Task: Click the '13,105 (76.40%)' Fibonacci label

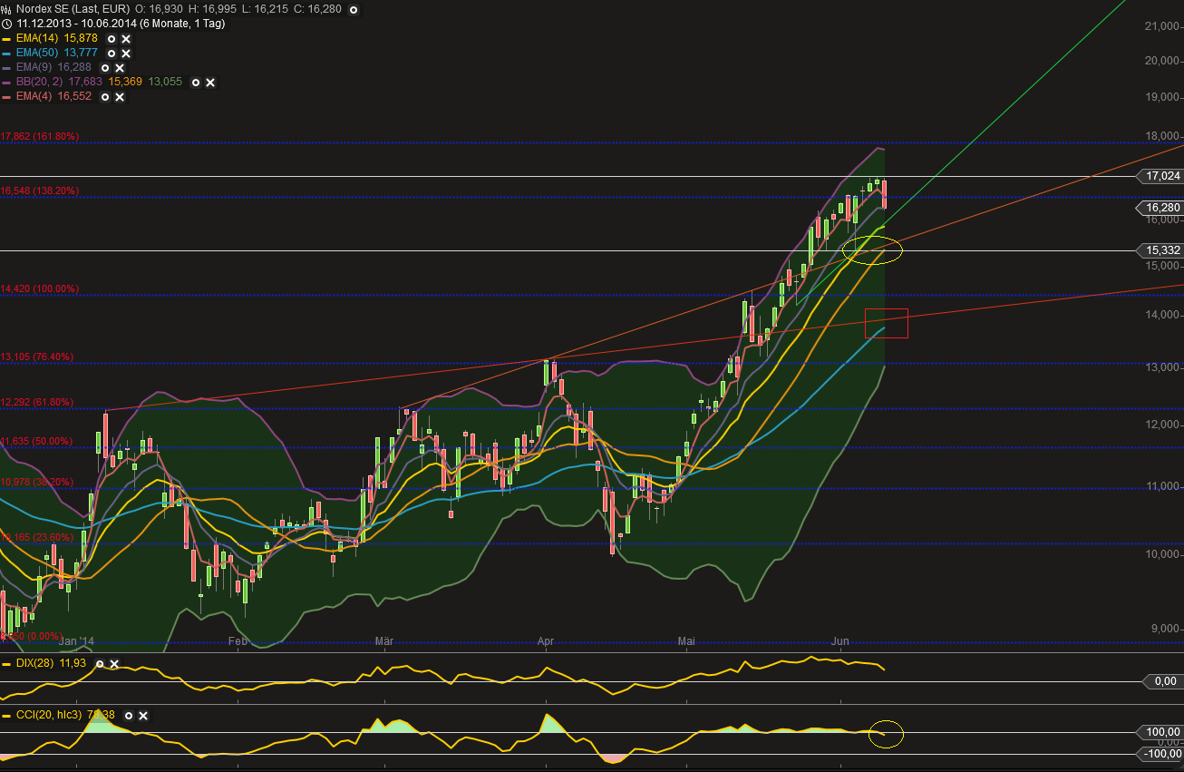Action: pyautogui.click(x=37, y=357)
